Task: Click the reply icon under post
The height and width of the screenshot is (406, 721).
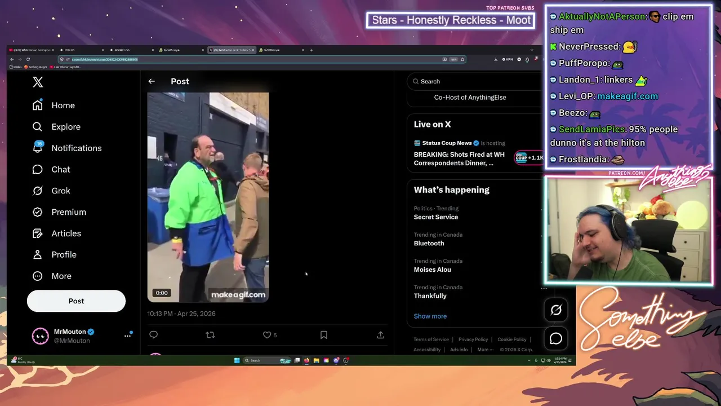Action: click(153, 335)
